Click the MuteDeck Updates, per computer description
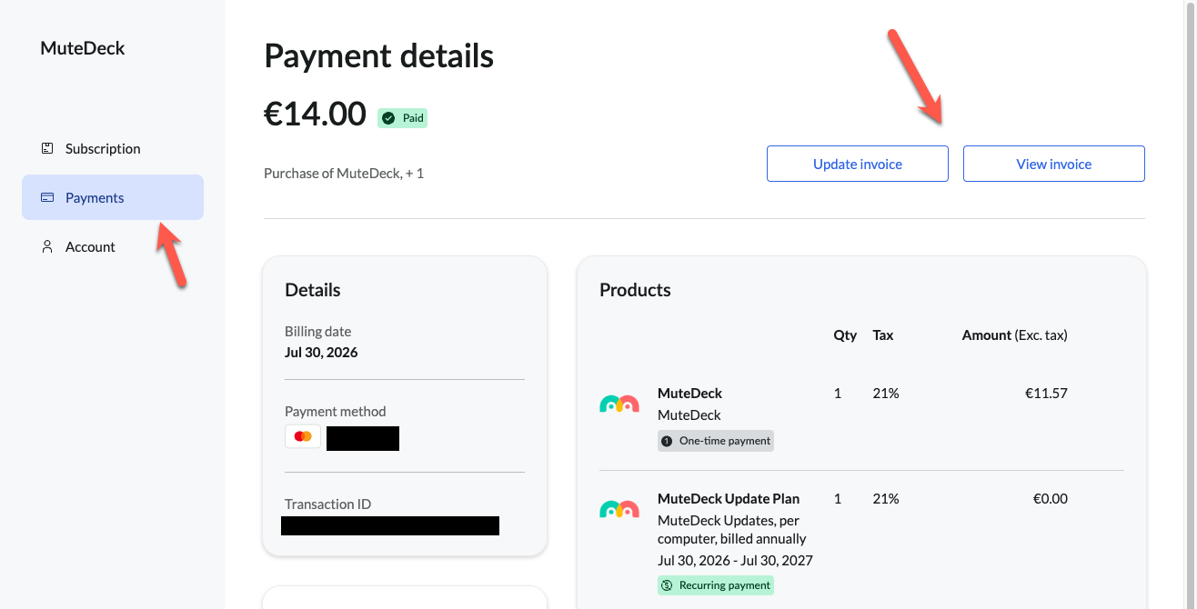 tap(732, 529)
